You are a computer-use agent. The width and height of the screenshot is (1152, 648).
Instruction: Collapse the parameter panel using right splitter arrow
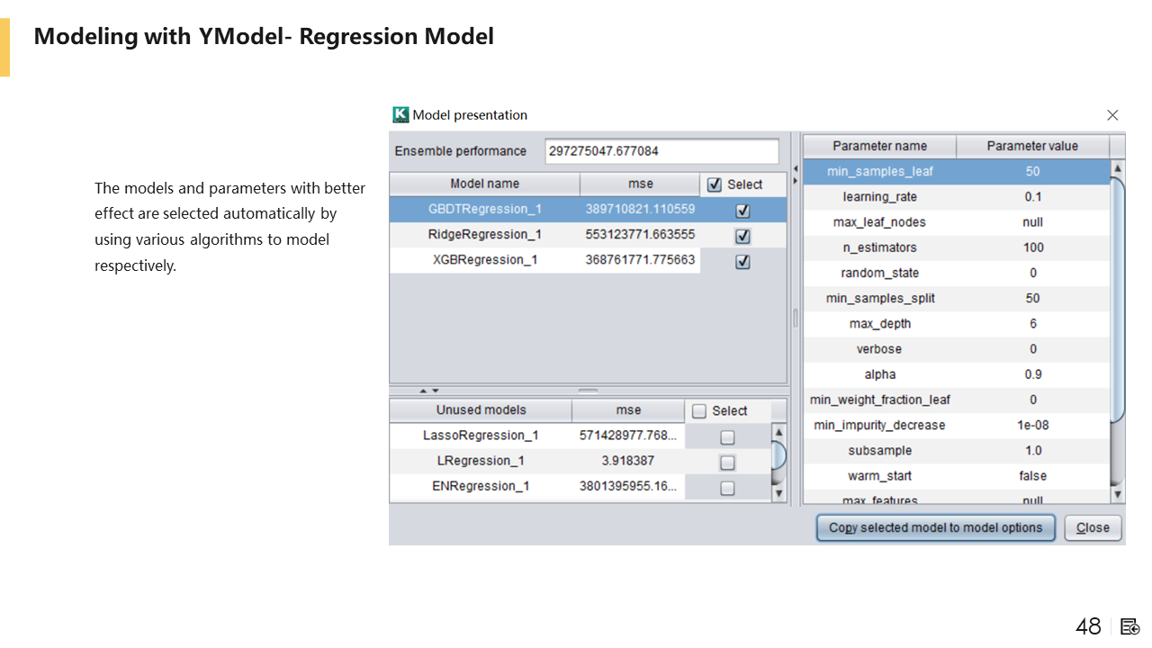click(x=795, y=179)
